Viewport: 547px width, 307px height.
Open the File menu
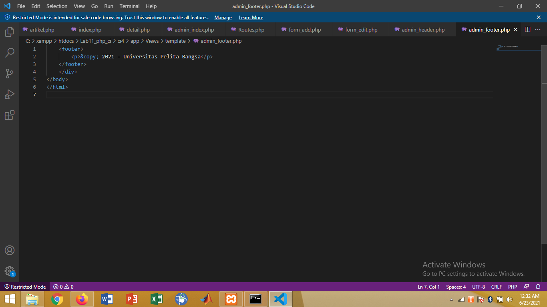point(20,6)
